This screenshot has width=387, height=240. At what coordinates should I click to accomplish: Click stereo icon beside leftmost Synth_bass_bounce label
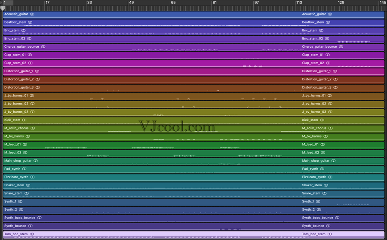(x=40, y=218)
